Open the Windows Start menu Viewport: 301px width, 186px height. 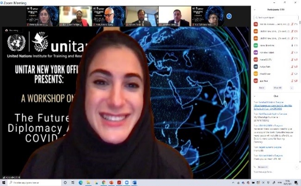[3, 183]
